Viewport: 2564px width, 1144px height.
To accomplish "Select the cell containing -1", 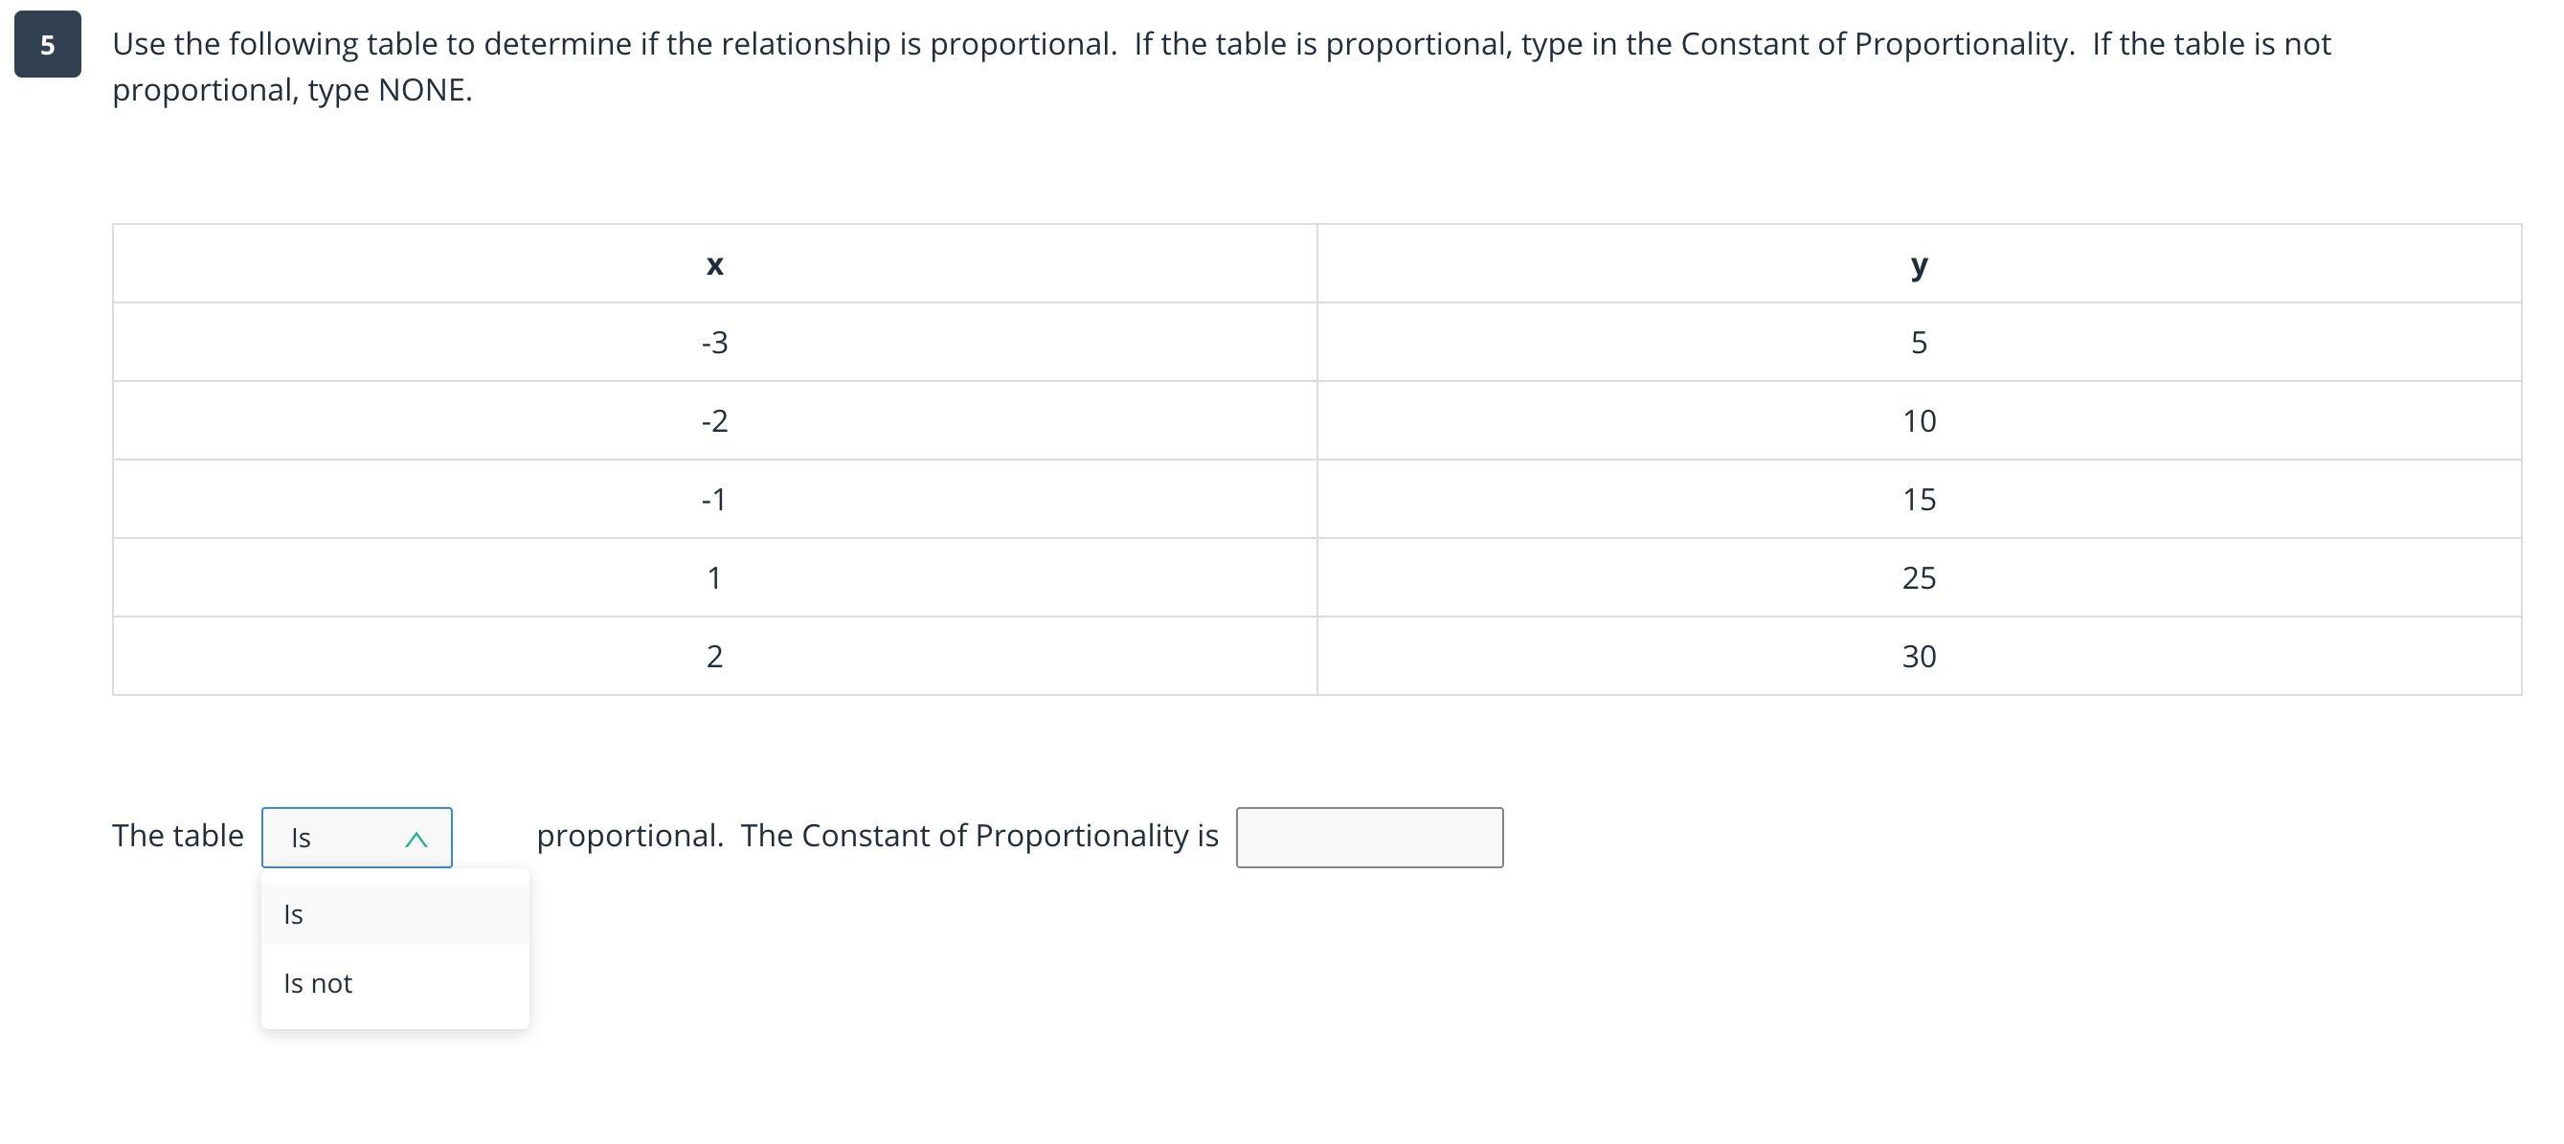I will click(714, 499).
